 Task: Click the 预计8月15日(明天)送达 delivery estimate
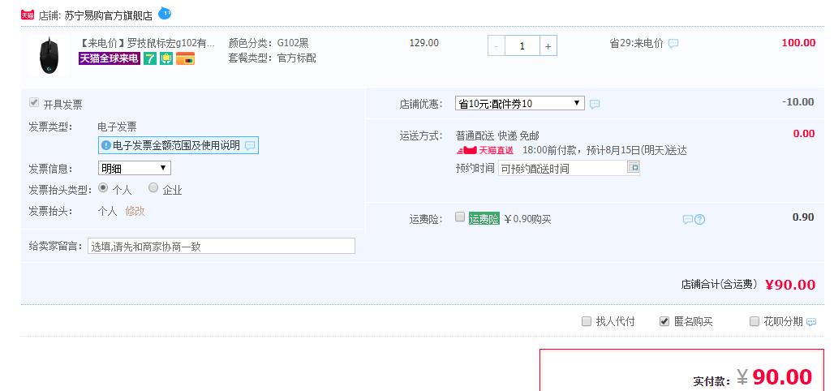click(x=637, y=151)
